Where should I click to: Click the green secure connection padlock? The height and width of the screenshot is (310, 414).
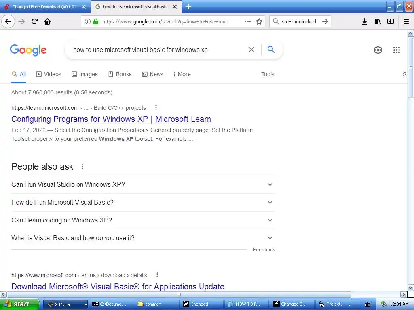96,21
